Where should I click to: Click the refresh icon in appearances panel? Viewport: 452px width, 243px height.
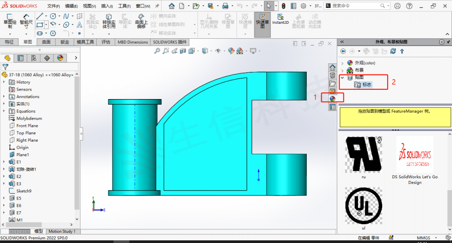(393, 52)
